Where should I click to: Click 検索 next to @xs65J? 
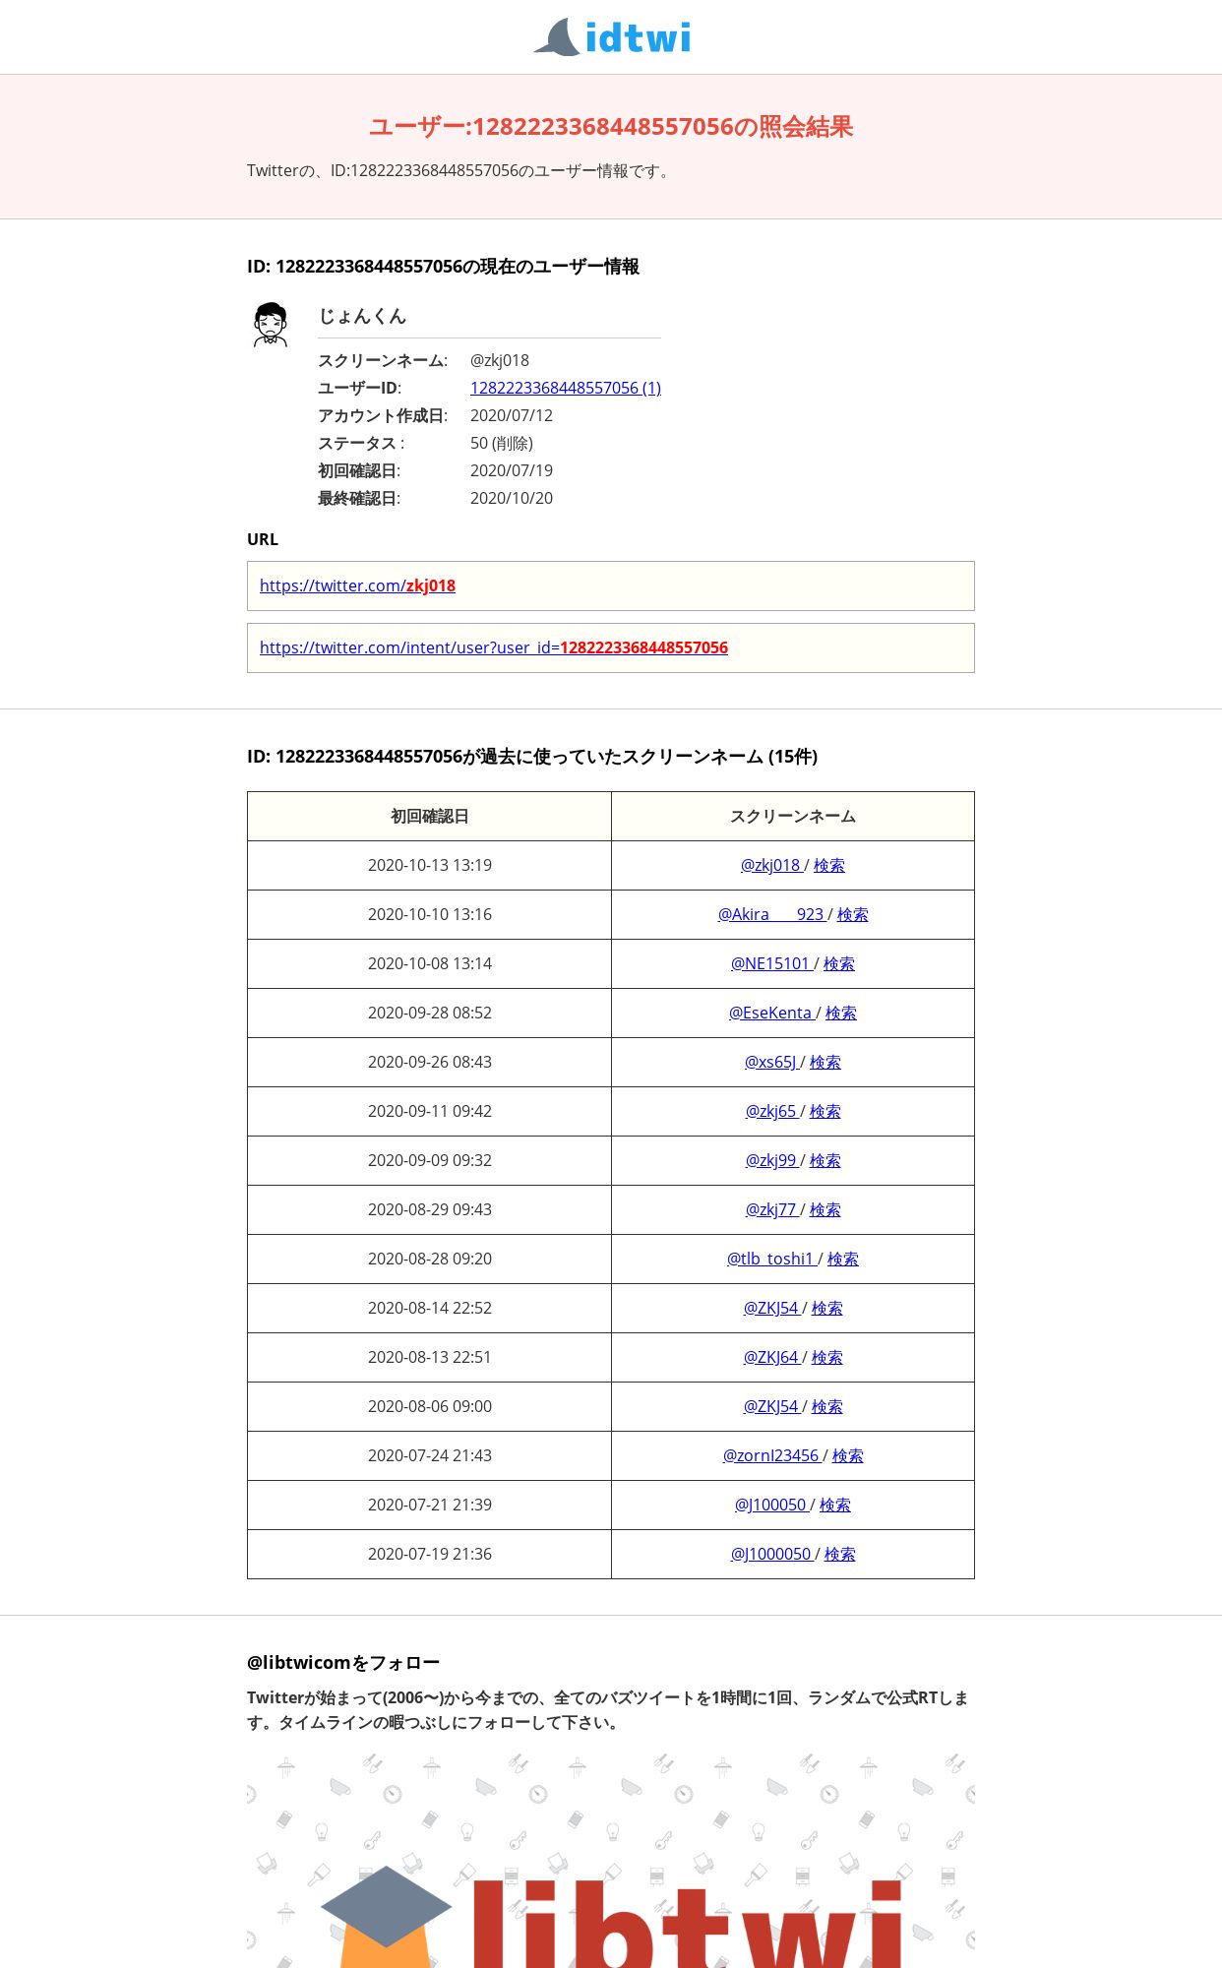pyautogui.click(x=825, y=1062)
